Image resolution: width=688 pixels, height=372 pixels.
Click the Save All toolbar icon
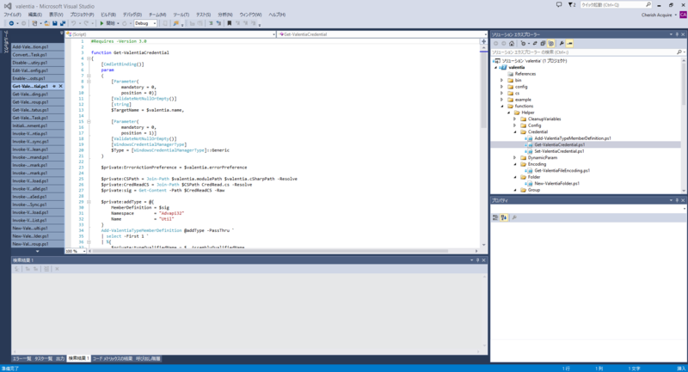(x=63, y=23)
